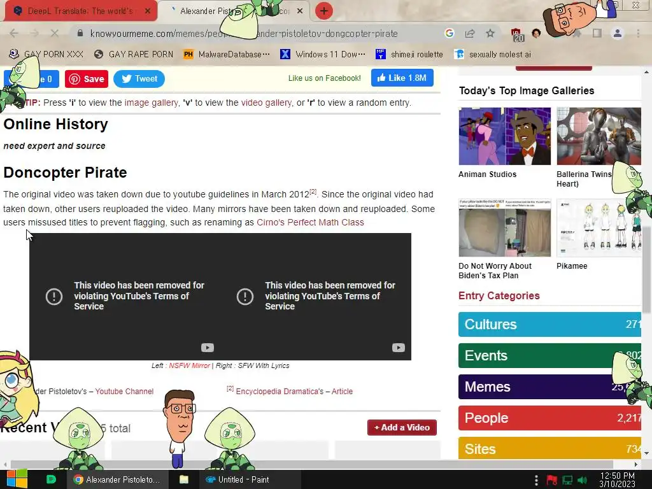Close the DeepL Translate tab
652x489 pixels.
click(x=148, y=11)
